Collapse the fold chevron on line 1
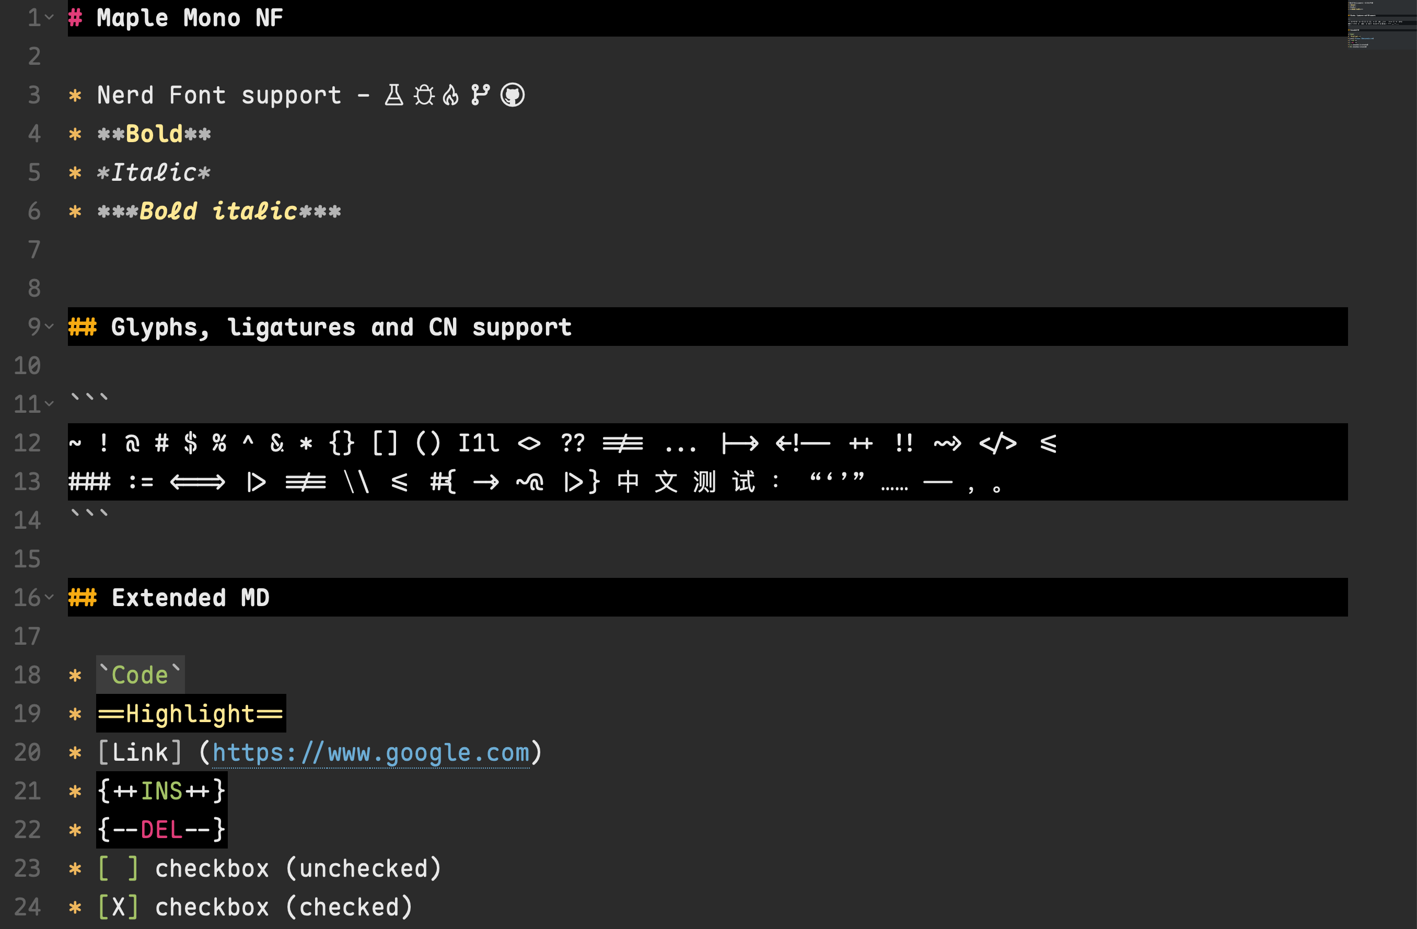 tap(50, 17)
